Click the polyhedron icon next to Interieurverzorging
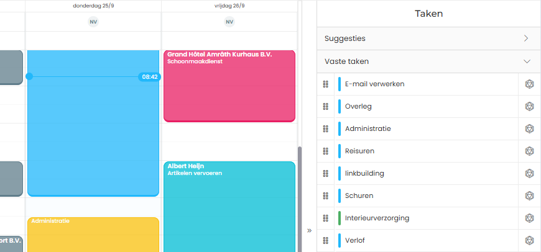This screenshot has width=541, height=252. pos(529,218)
